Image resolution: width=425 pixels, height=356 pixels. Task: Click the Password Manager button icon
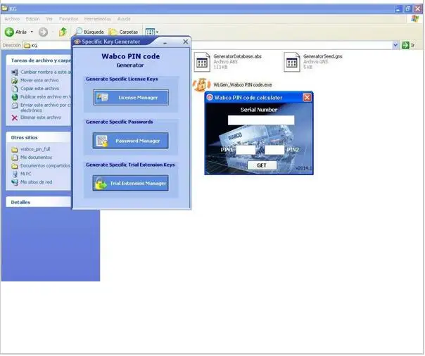tap(102, 141)
